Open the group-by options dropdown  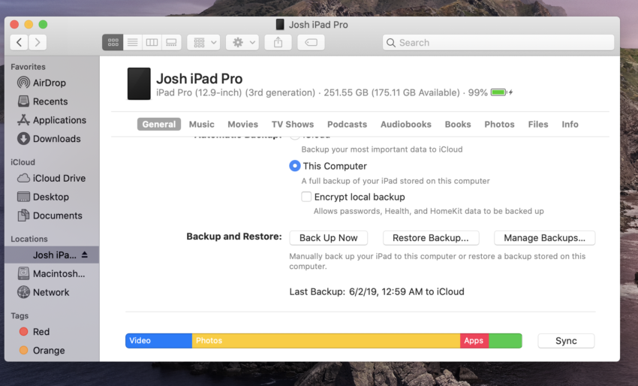click(203, 42)
